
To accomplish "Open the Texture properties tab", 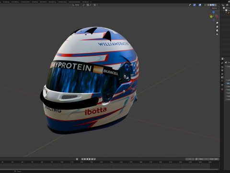I will pos(222,89).
